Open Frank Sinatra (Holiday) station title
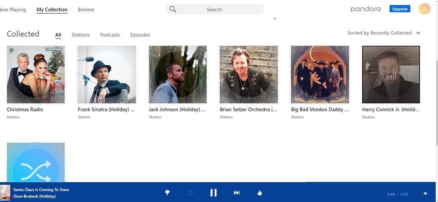The height and width of the screenshot is (202, 438). click(x=106, y=109)
